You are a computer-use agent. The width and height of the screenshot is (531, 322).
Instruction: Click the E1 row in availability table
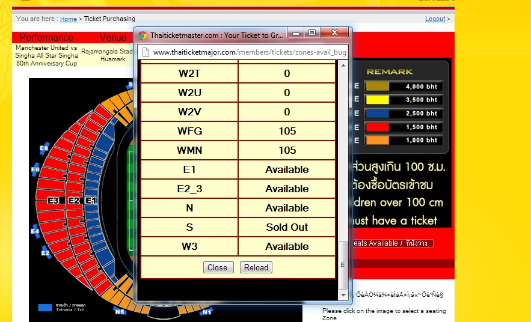(x=238, y=169)
